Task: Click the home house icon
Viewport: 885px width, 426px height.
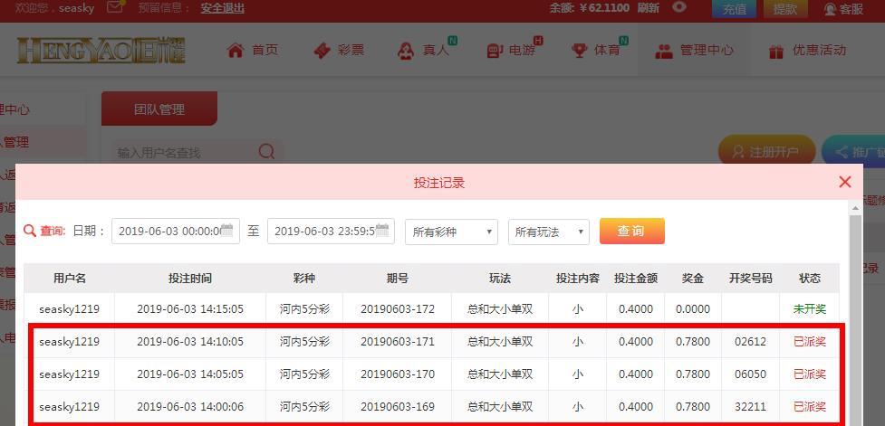Action: [x=235, y=50]
